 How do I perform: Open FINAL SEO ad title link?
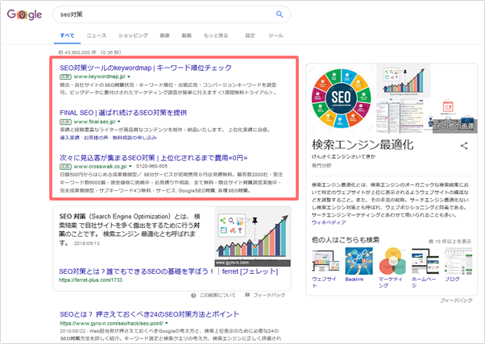pos(123,113)
